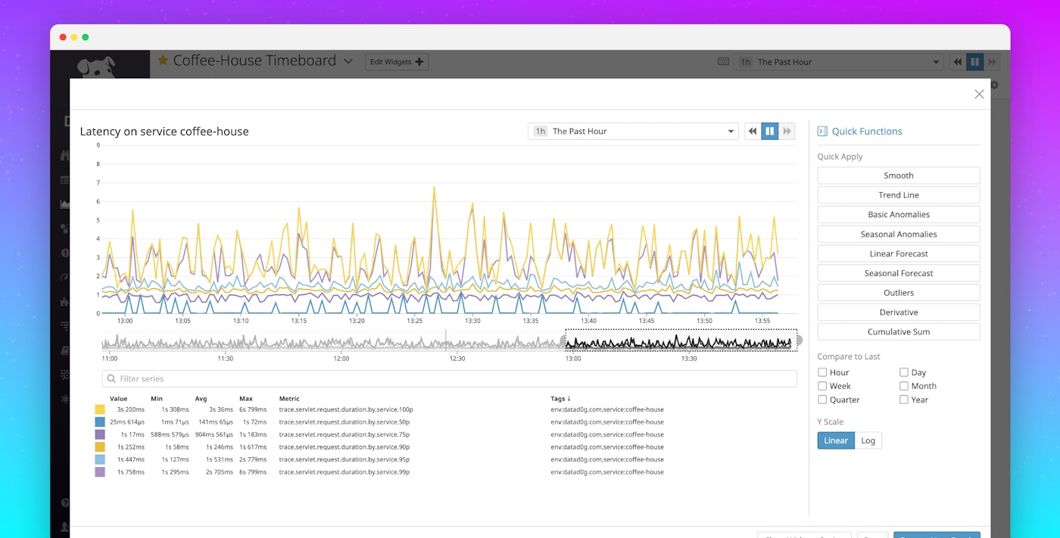Enable Quarter under Compare to Last
This screenshot has height=538, width=1060.
coord(821,400)
